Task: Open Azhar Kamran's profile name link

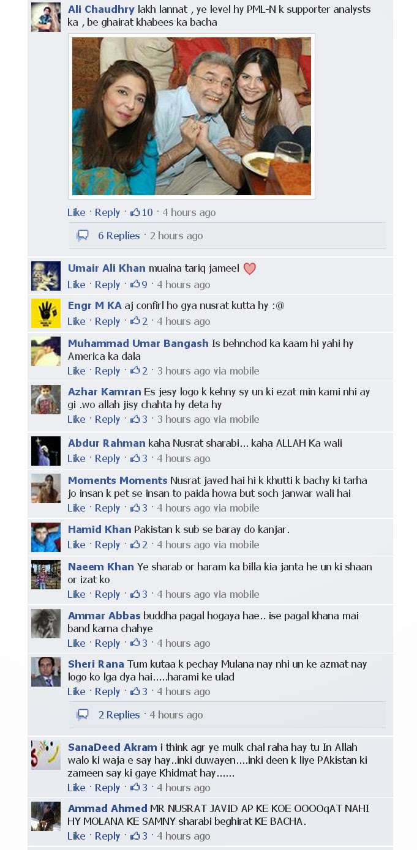Action: point(104,392)
